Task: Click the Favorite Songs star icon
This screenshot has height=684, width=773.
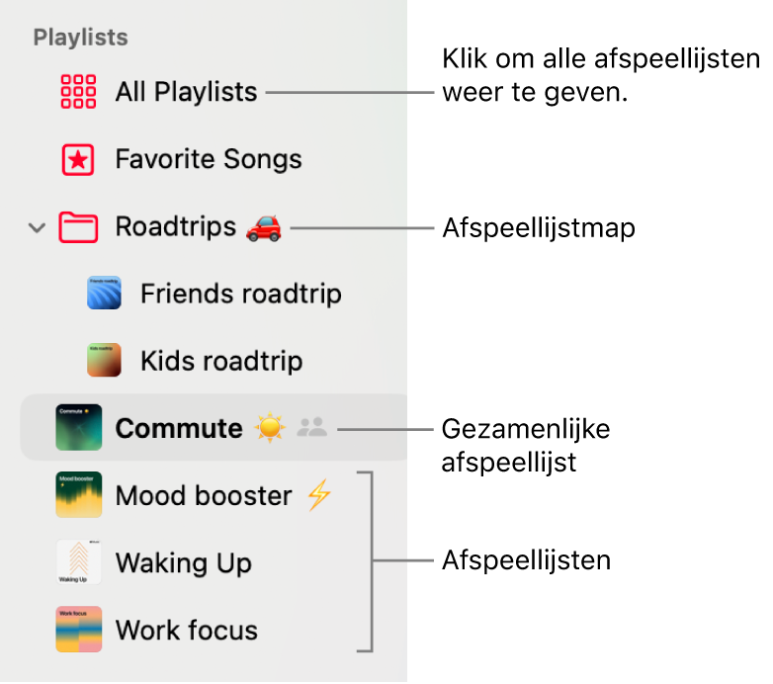Action: click(78, 160)
